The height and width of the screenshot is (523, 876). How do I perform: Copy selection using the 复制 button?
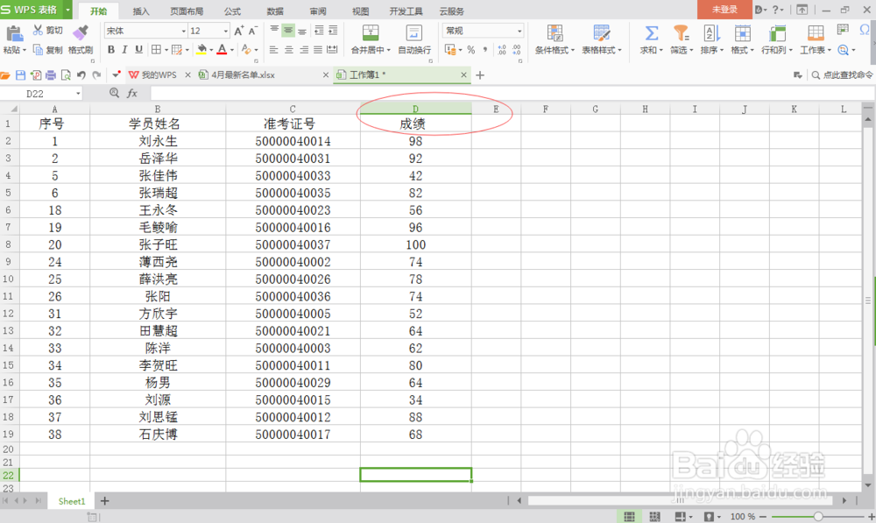tap(47, 50)
